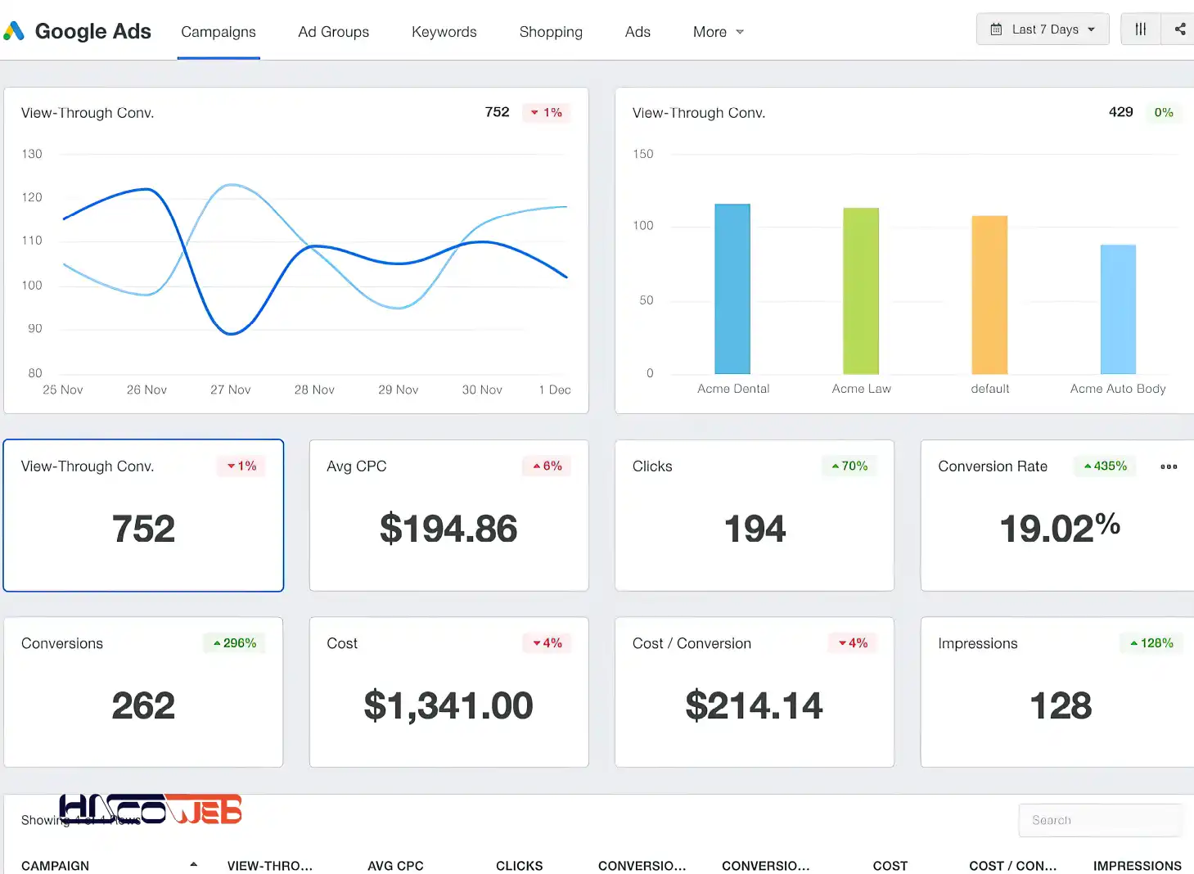The width and height of the screenshot is (1194, 874).
Task: Sort table by CLICKS column header
Action: (520, 866)
